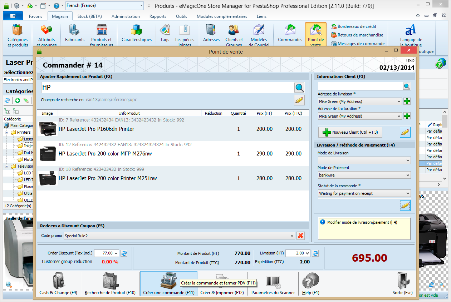
Task: Open Langage de la boutique icon
Action: (411, 35)
